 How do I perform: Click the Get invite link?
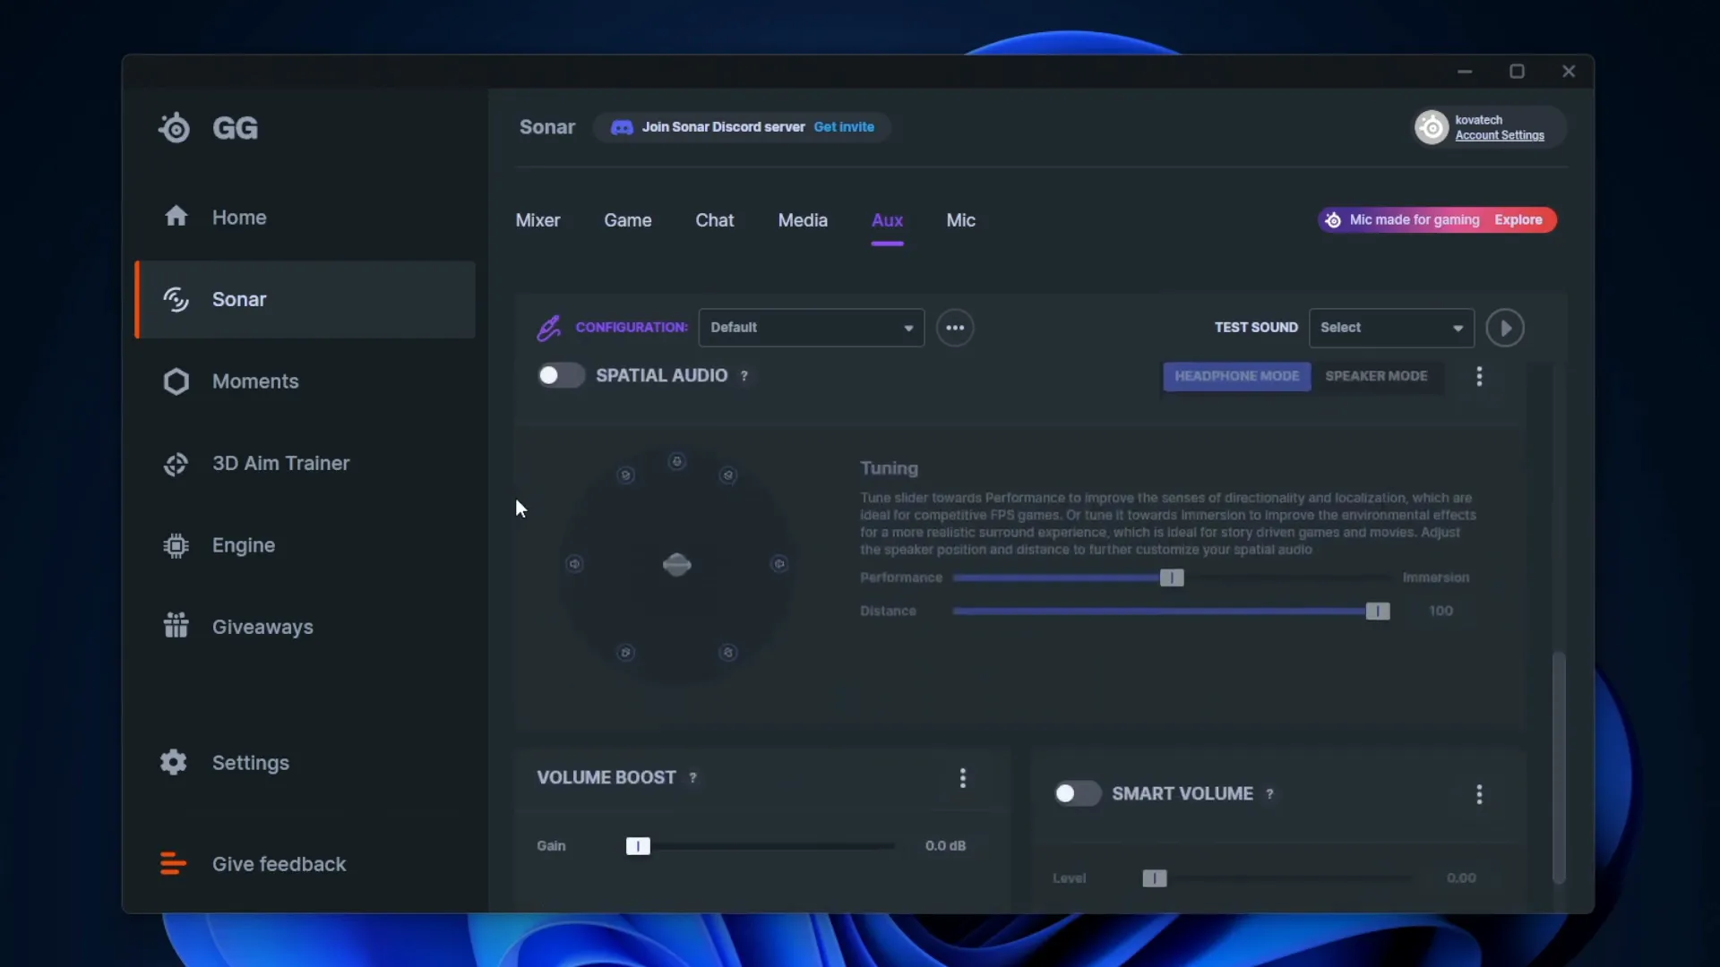[x=844, y=127]
